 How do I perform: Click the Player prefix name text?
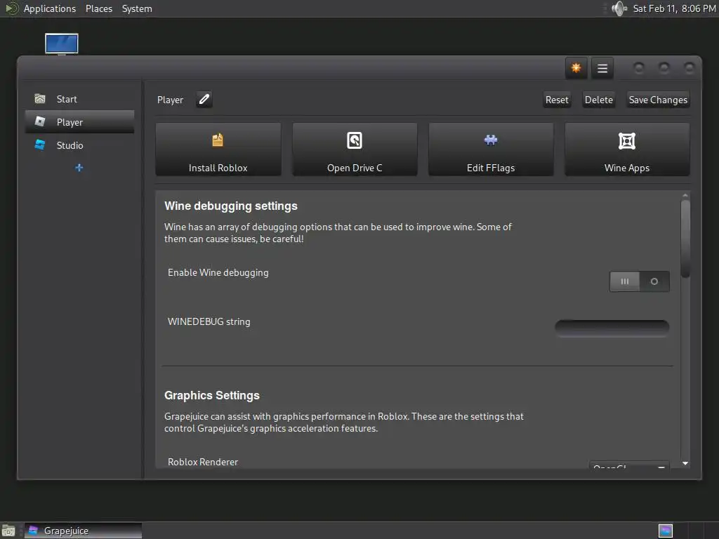[x=170, y=100]
